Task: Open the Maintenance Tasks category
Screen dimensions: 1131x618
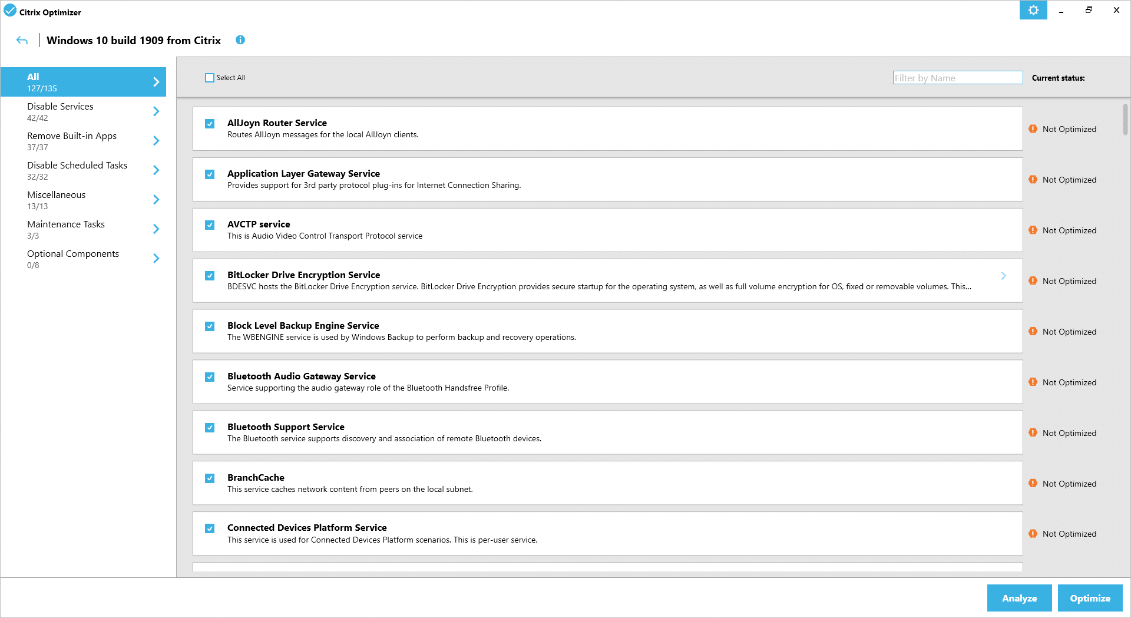Action: (x=83, y=229)
